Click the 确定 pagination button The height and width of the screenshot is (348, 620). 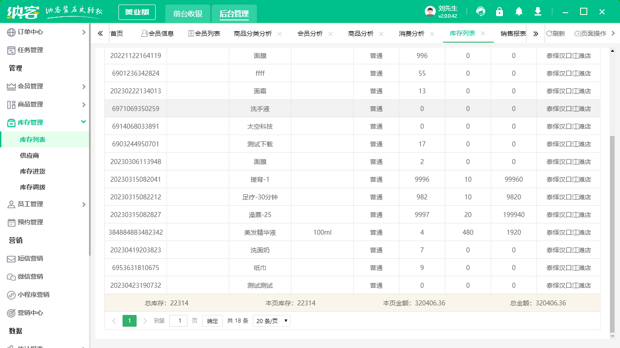pos(212,321)
